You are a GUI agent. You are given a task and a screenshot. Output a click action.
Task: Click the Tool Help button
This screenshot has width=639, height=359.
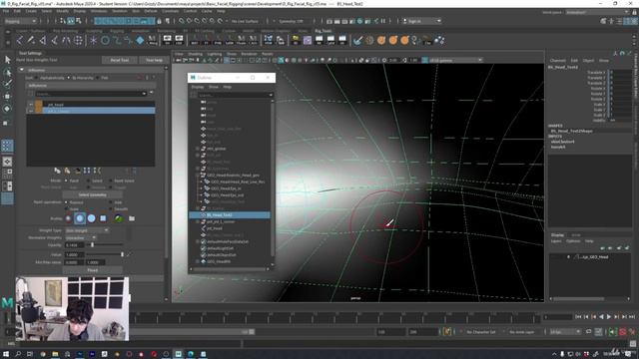point(154,60)
